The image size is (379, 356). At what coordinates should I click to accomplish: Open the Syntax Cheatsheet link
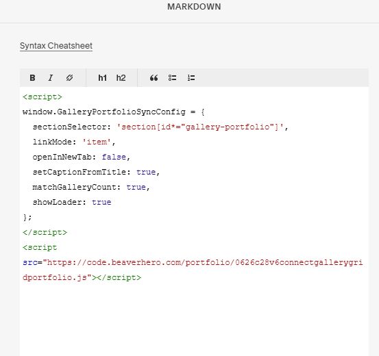point(56,46)
